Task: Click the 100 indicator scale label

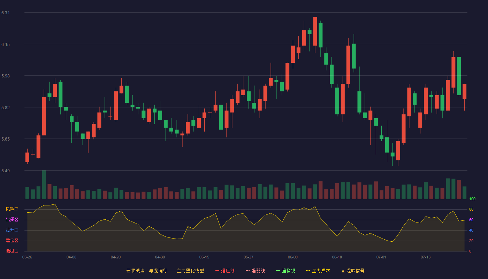Action: point(472,199)
